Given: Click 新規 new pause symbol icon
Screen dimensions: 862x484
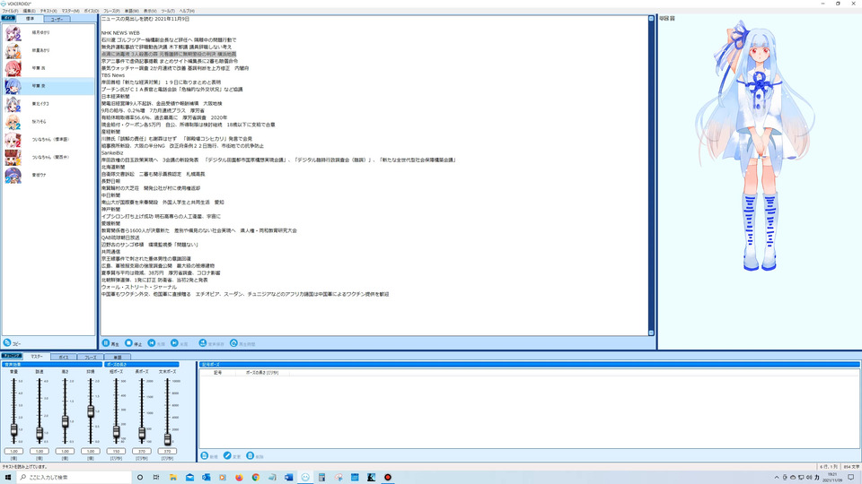Looking at the screenshot, I should (205, 455).
